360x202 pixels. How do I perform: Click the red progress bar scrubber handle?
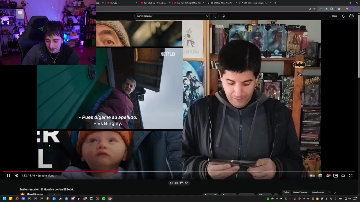point(117,171)
